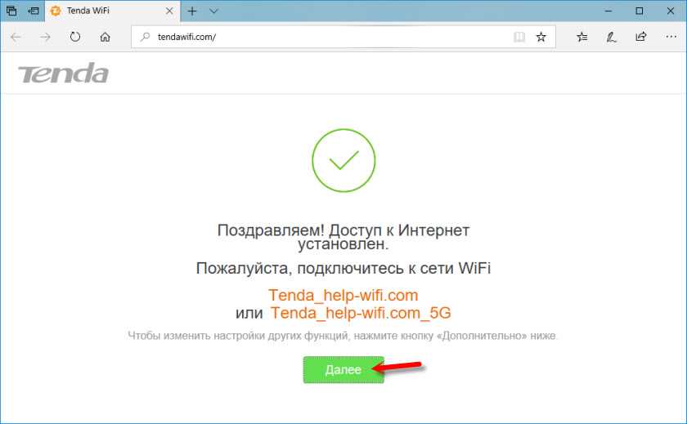The image size is (687, 424).
Task: Click the green Далее button
Action: 343,370
